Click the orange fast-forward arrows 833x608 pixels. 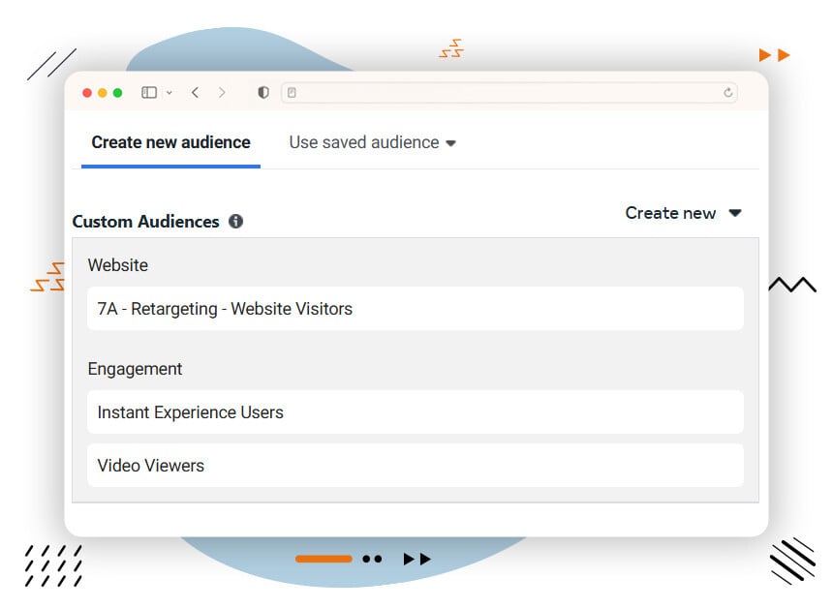773,54
